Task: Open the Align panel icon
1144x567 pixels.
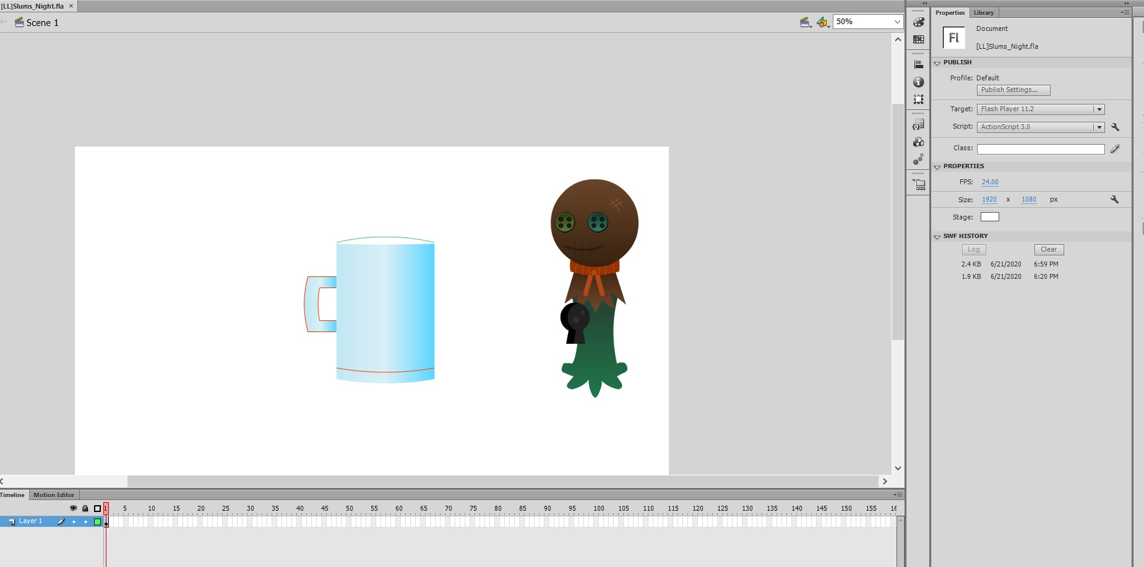Action: [919, 64]
